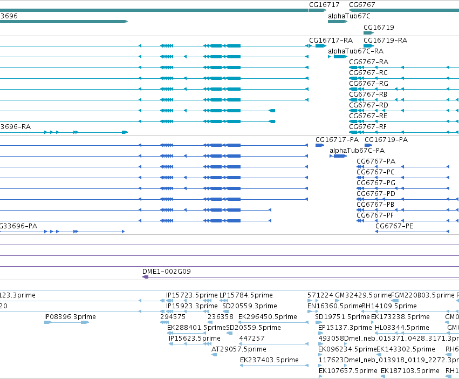The height and width of the screenshot is (379, 459).
Task: Open transcript CG16719-RA
Action: 385,40
